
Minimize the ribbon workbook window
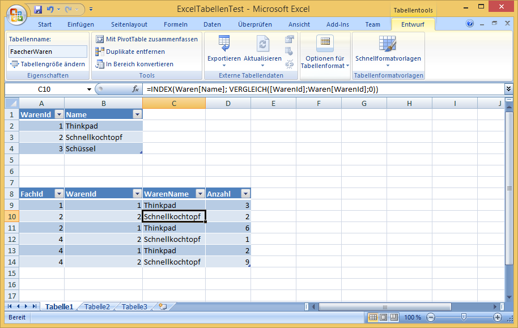tap(482, 24)
